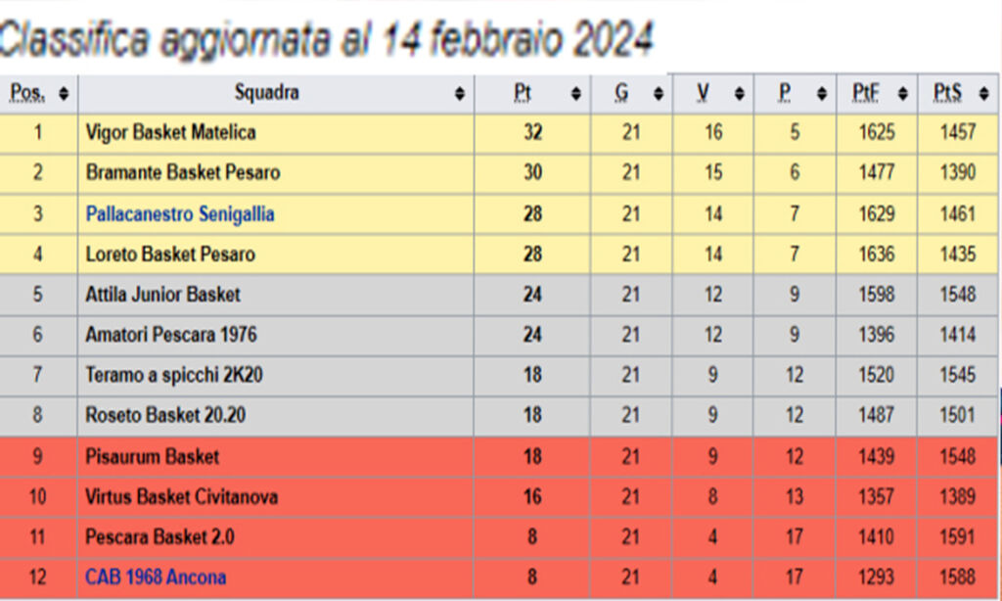Image resolution: width=1002 pixels, height=601 pixels.
Task: Click PtS column sort arrows
Action: click(x=983, y=94)
